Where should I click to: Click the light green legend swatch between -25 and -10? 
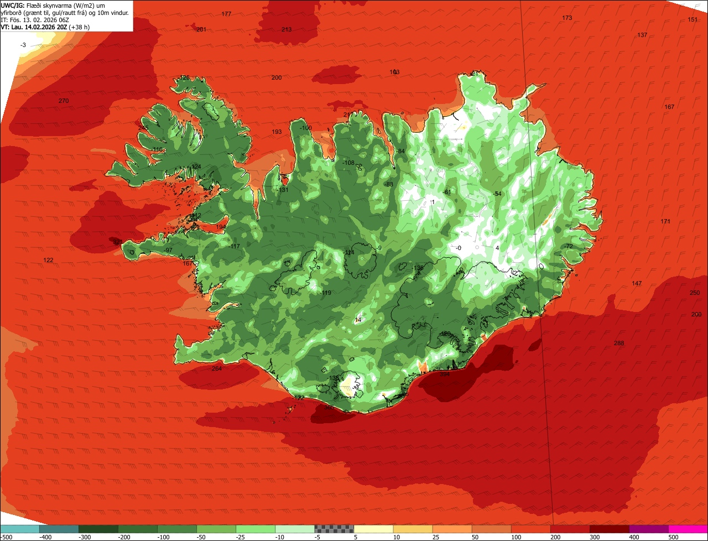pyautogui.click(x=256, y=529)
